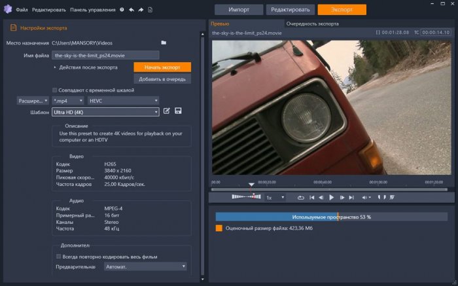The width and height of the screenshot is (458, 286).
Task: Switch to 'Очередность экспорта' tab
Action: coord(313,24)
